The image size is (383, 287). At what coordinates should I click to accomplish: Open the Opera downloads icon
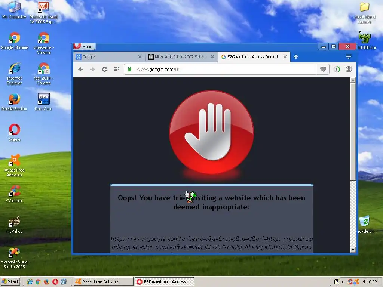(337, 69)
